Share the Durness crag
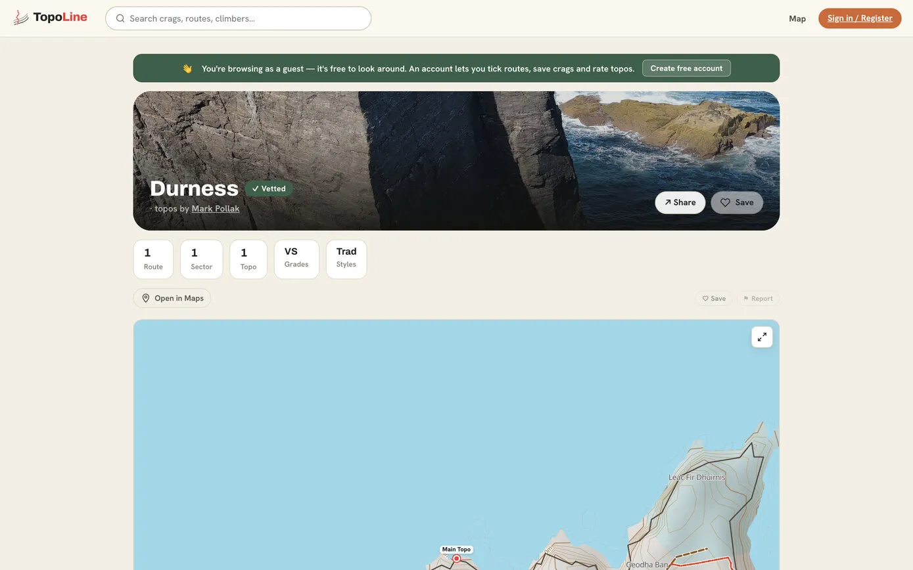Screen dimensions: 913x570 coord(680,202)
